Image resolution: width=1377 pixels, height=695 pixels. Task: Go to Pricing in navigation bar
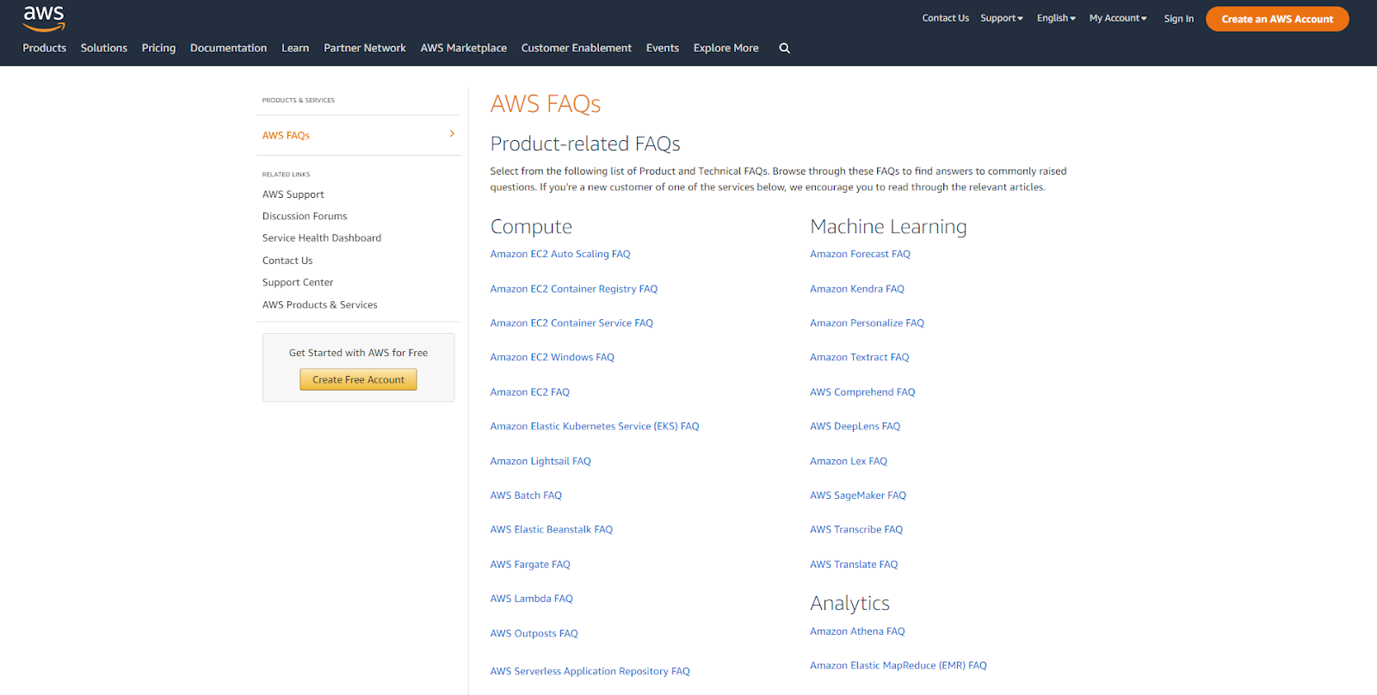click(158, 48)
